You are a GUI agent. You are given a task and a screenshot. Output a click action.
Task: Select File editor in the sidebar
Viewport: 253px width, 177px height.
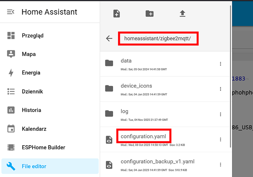point(34,166)
